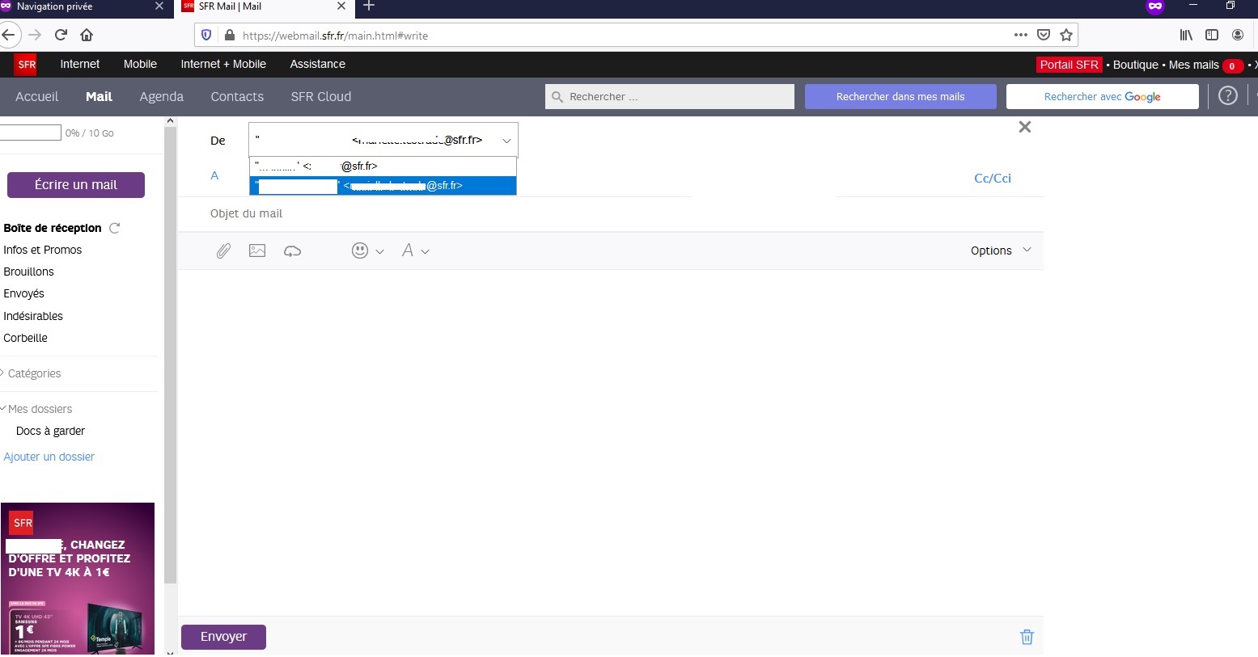The width and height of the screenshot is (1258, 657).
Task: Attach a file from SFR Cloud icon
Action: (292, 251)
